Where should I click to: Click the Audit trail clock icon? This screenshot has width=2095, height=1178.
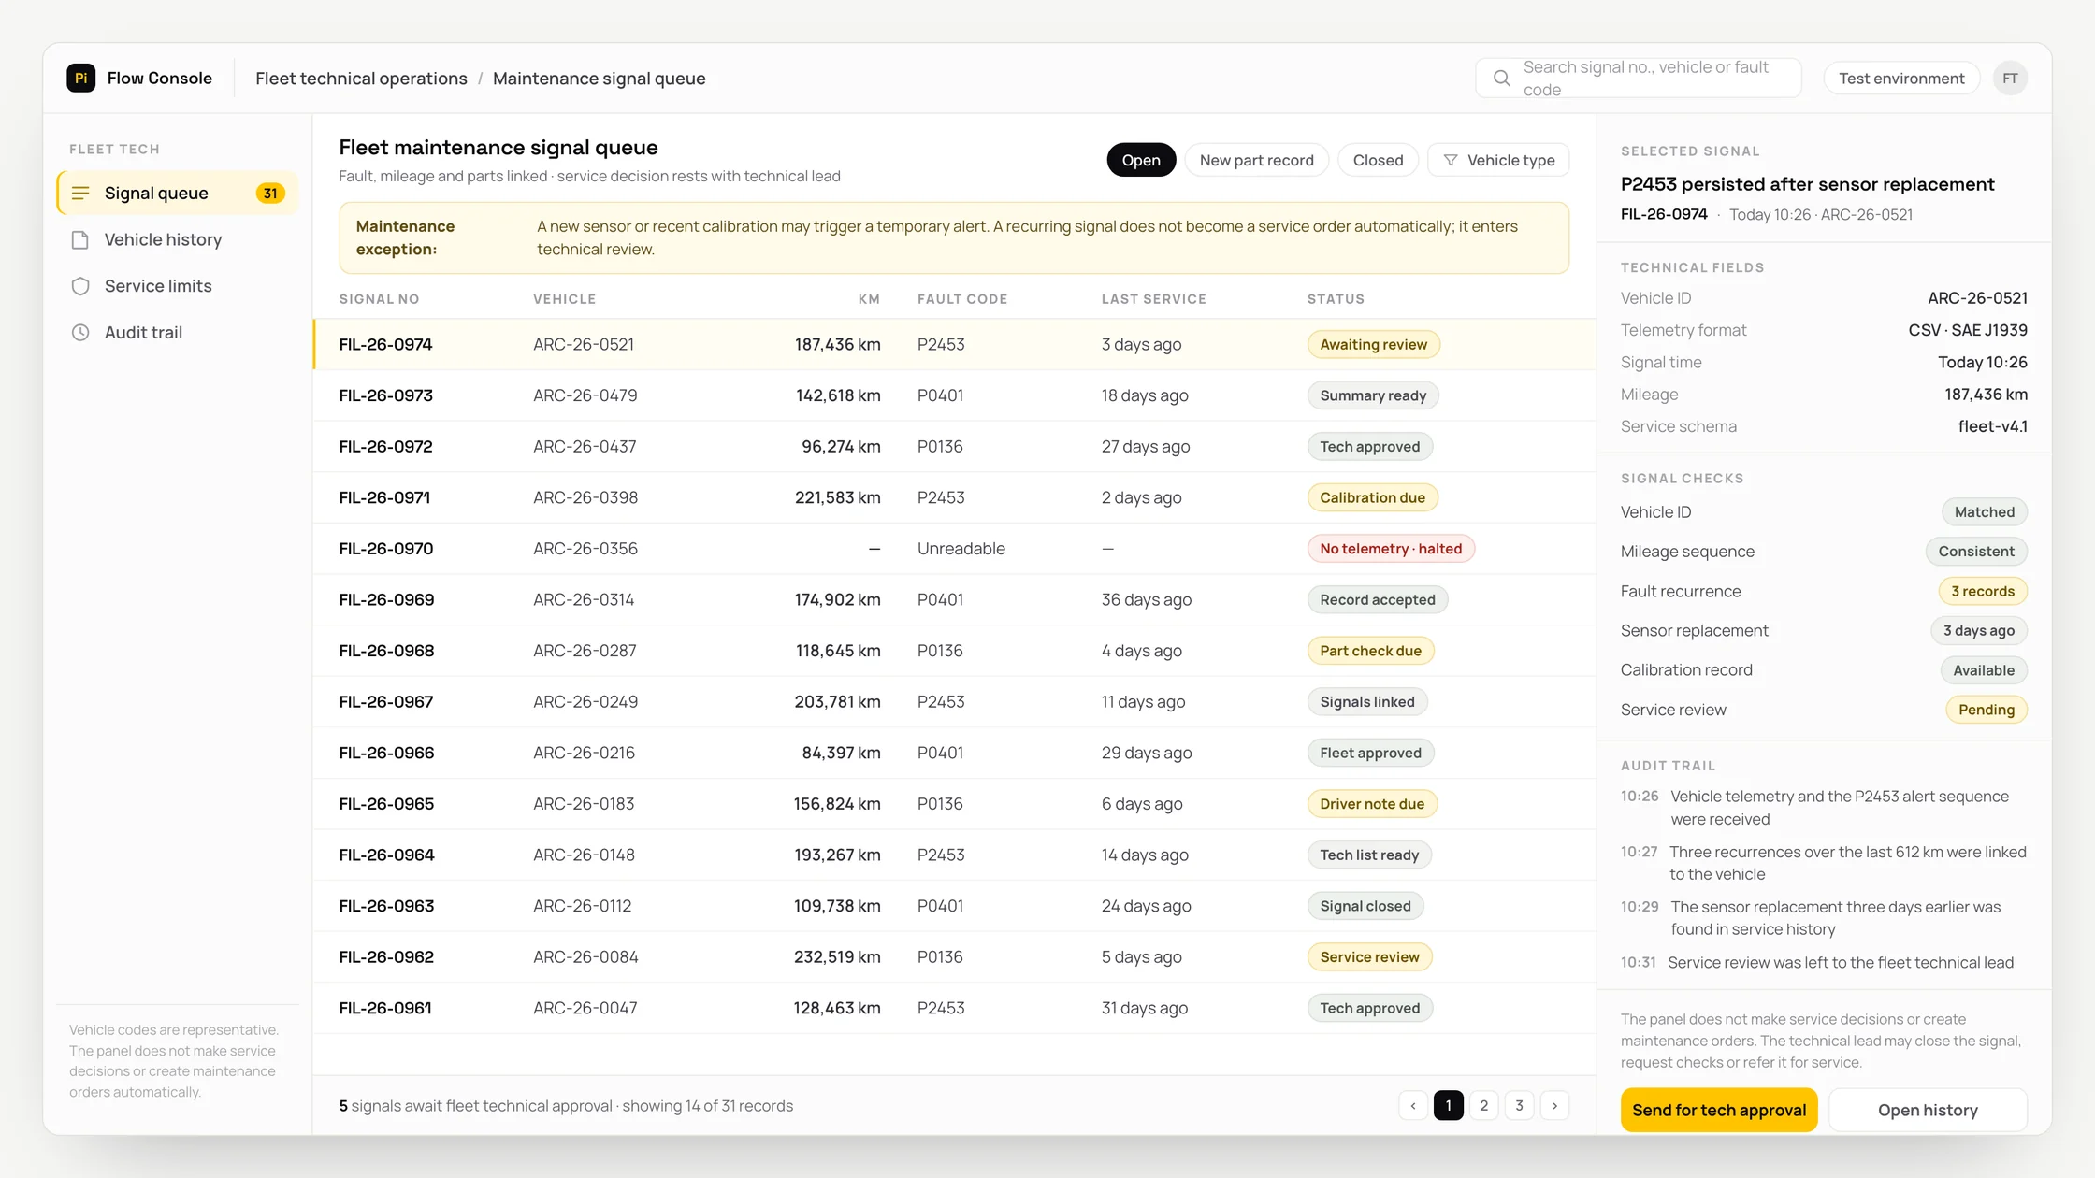[80, 333]
